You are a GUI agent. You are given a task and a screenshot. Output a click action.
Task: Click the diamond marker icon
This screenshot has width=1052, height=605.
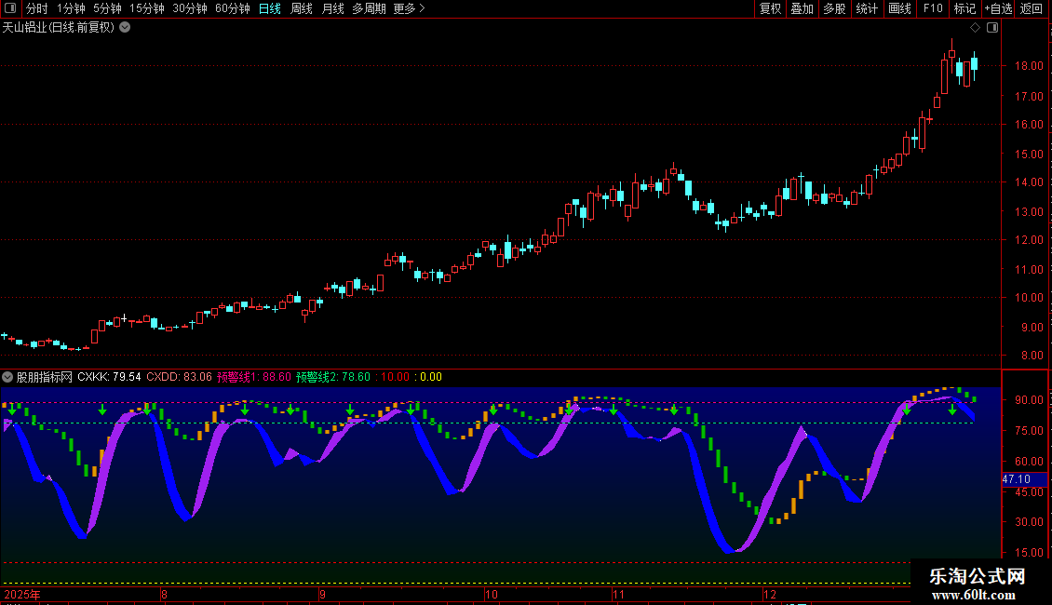pyautogui.click(x=975, y=27)
